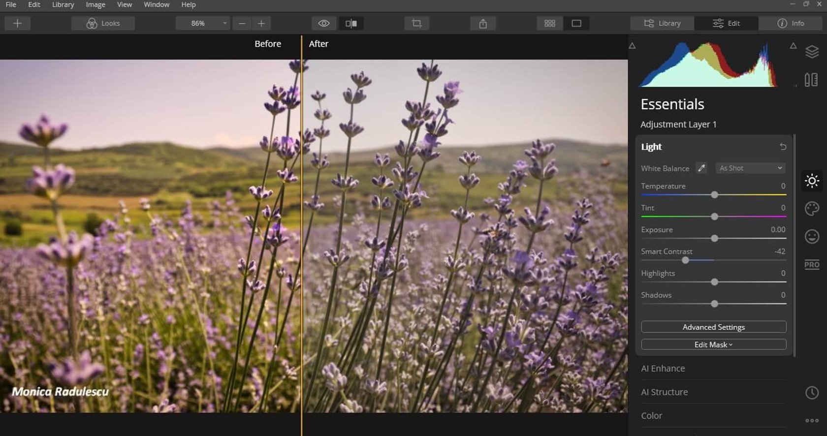This screenshot has width=827, height=436.
Task: Open the Edit Mask dropdown
Action: pos(714,344)
